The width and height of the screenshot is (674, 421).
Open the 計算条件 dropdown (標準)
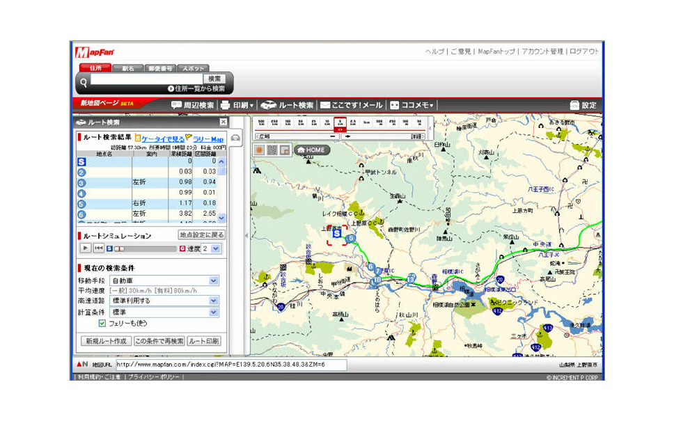coord(164,312)
